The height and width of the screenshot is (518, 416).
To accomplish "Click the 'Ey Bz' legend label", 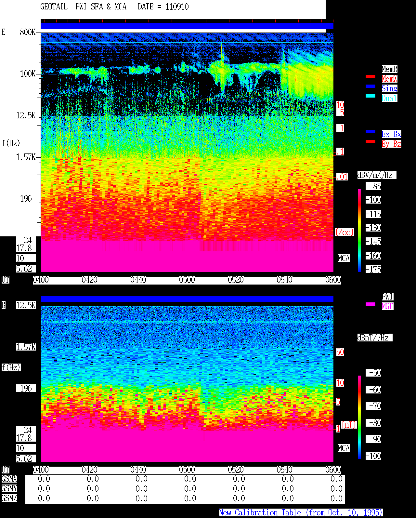I will (391, 144).
